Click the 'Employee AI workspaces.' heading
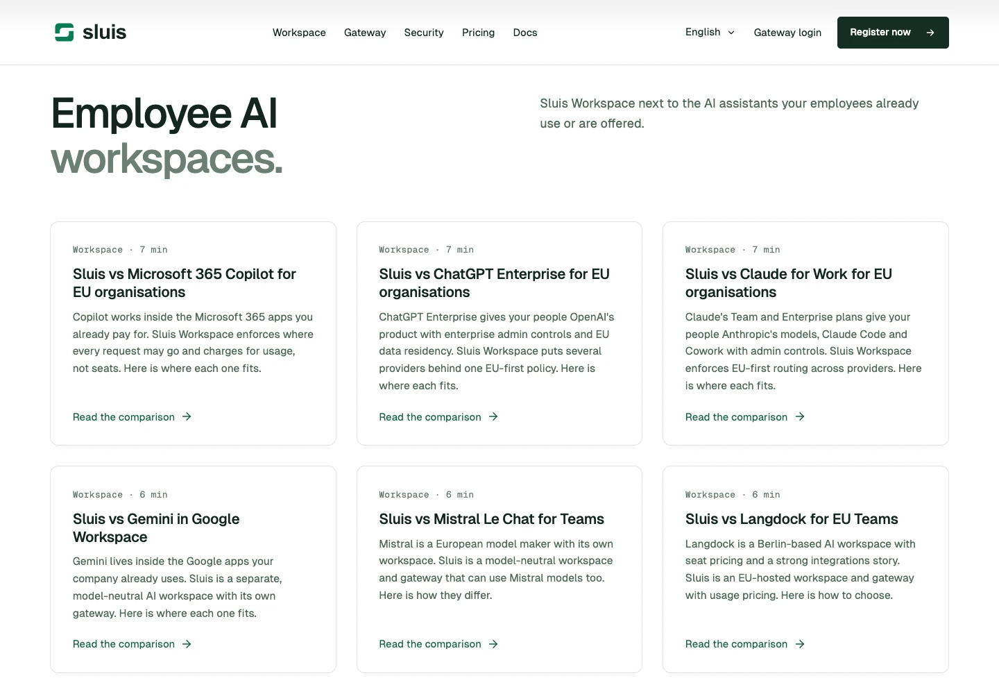The width and height of the screenshot is (999, 694). point(167,136)
